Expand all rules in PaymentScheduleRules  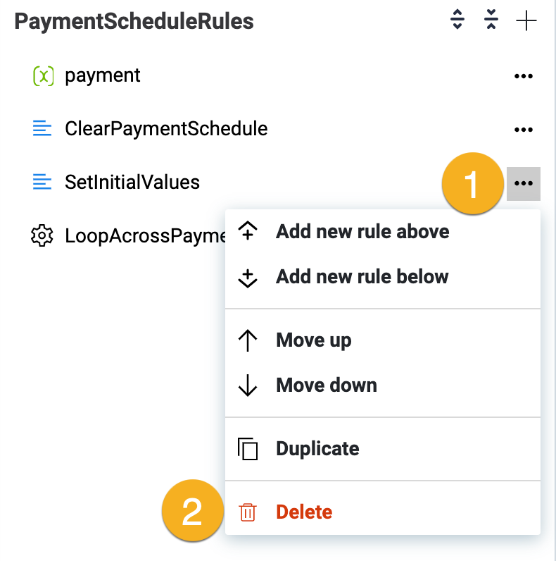click(457, 21)
